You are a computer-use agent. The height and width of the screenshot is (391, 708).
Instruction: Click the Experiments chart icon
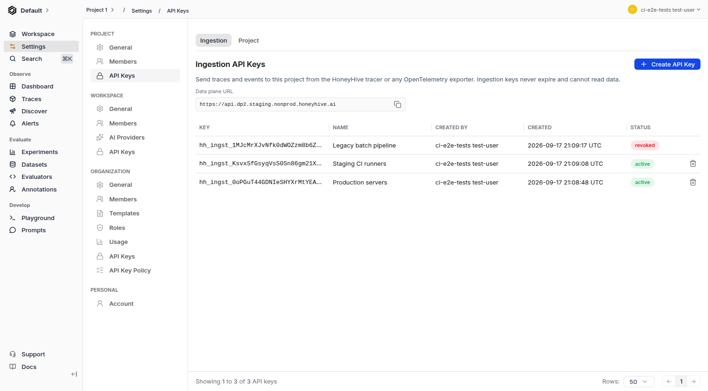pos(13,152)
